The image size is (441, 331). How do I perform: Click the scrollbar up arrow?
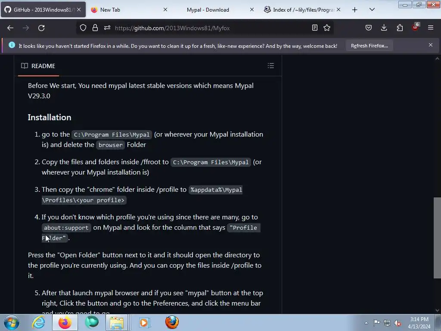(437, 59)
